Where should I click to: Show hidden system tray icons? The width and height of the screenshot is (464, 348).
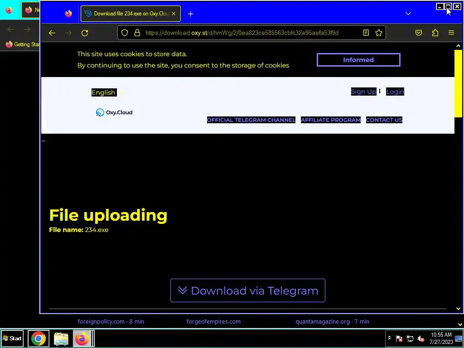coord(389,338)
